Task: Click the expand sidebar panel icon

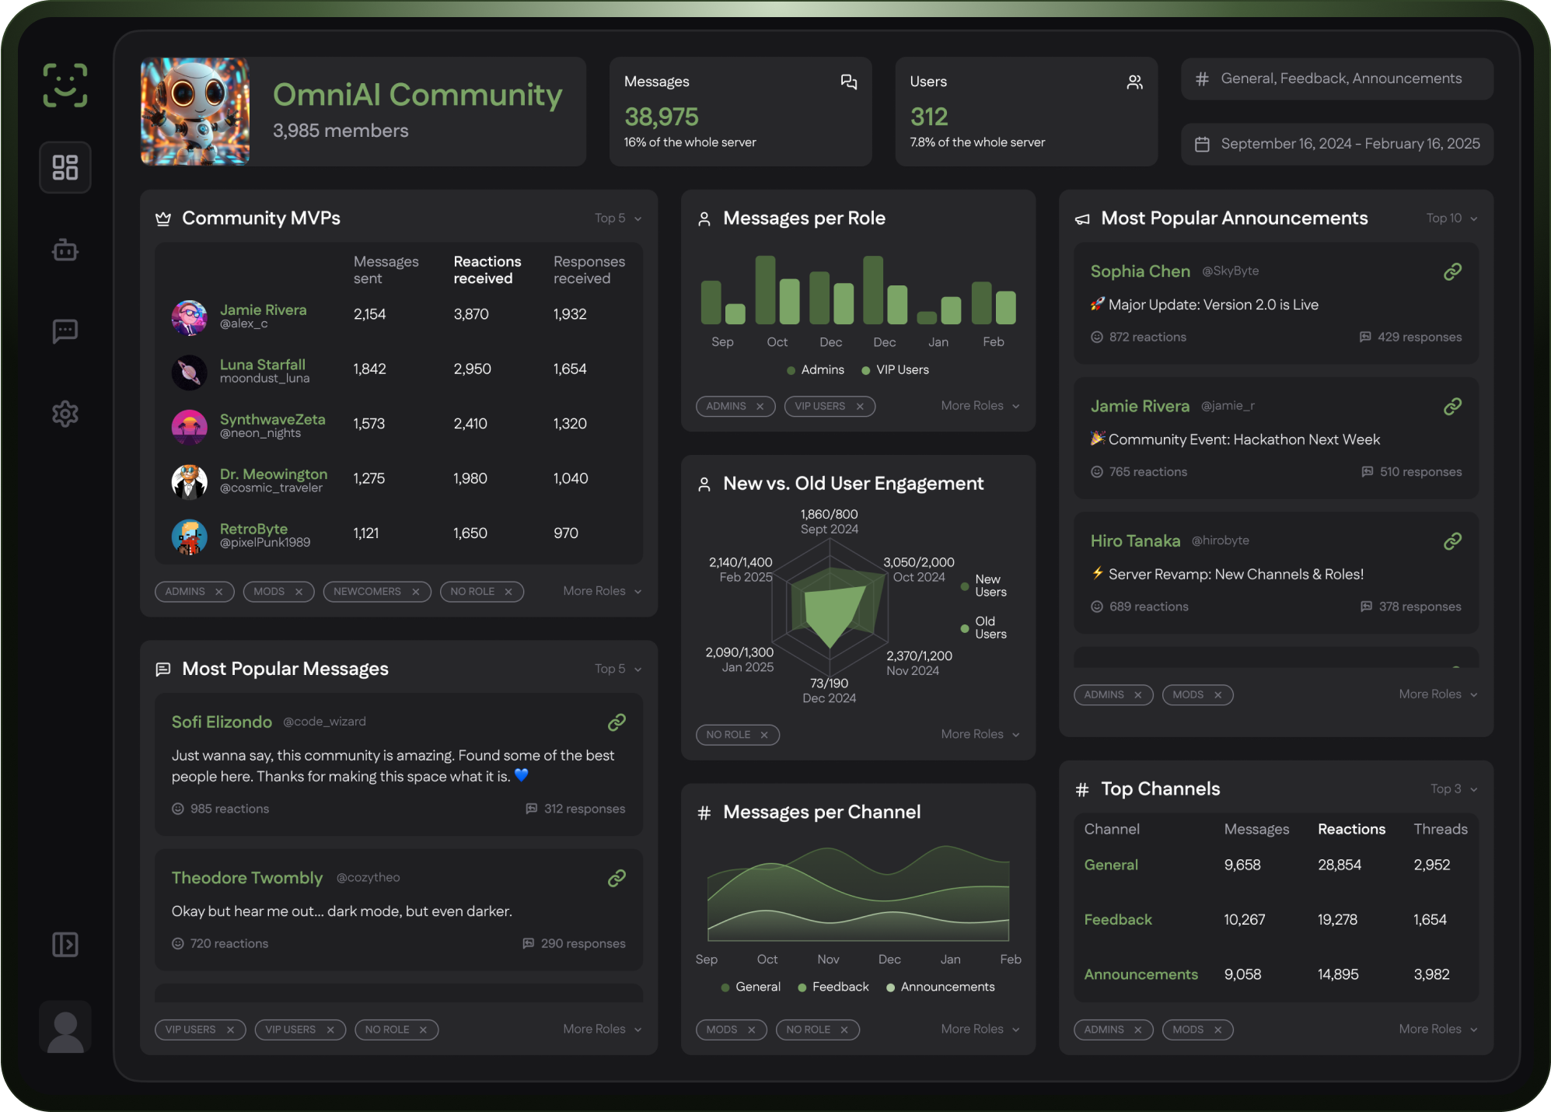Action: point(65,944)
